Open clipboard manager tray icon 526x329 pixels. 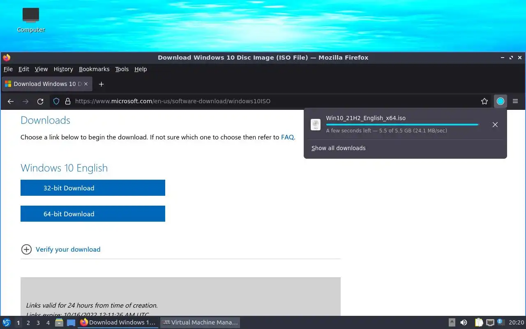coord(479,323)
